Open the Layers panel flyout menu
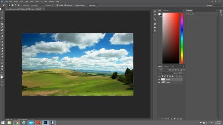 coord(184,66)
